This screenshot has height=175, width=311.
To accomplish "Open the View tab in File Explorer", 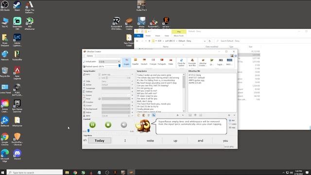I will tap(167, 35).
